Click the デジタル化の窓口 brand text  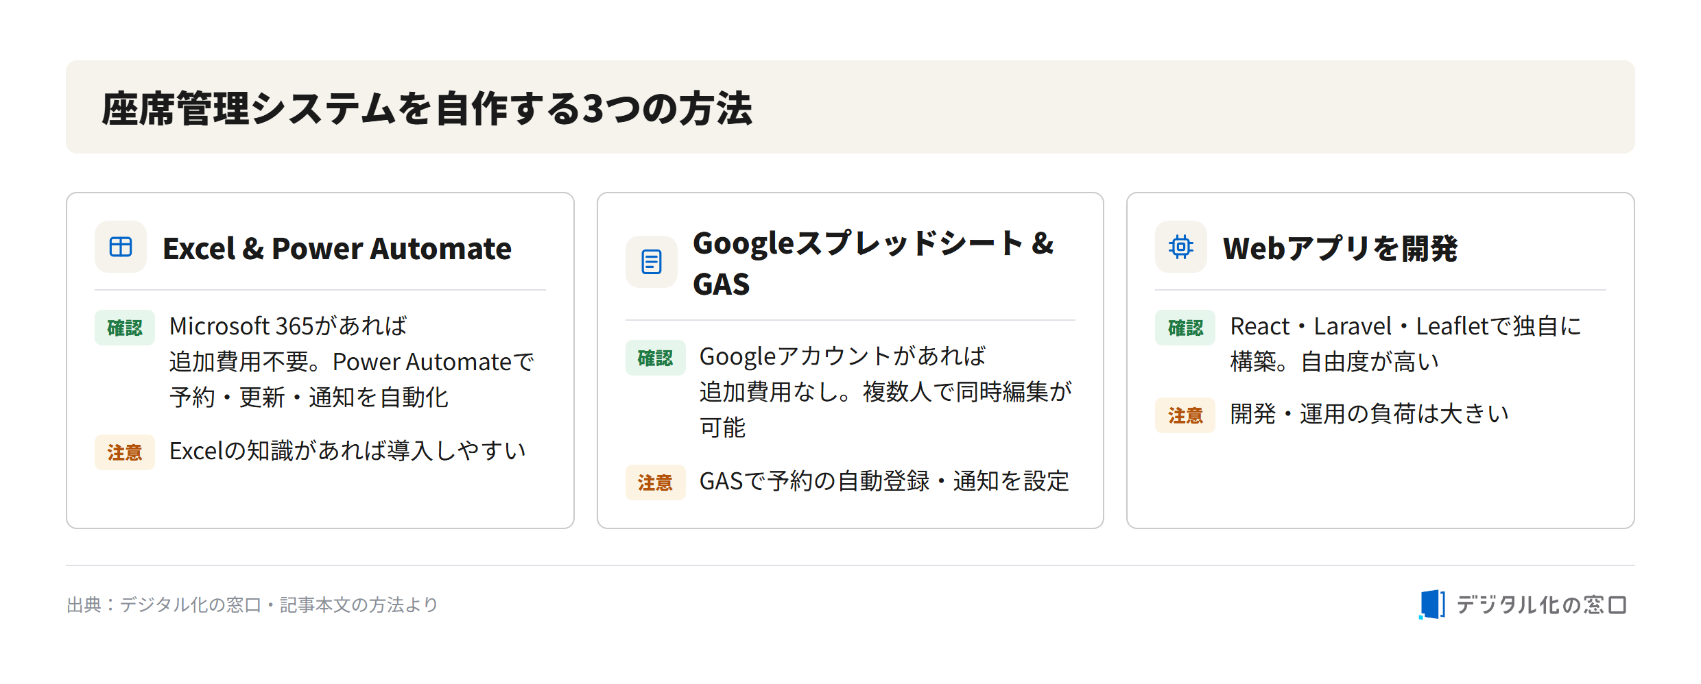tap(1541, 604)
